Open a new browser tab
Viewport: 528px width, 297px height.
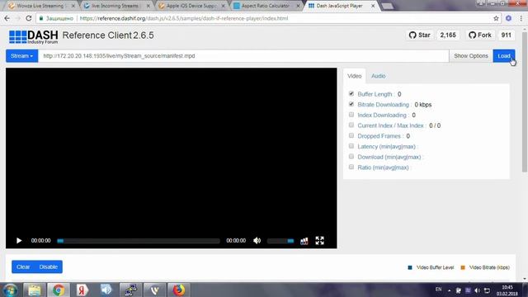[x=387, y=6]
